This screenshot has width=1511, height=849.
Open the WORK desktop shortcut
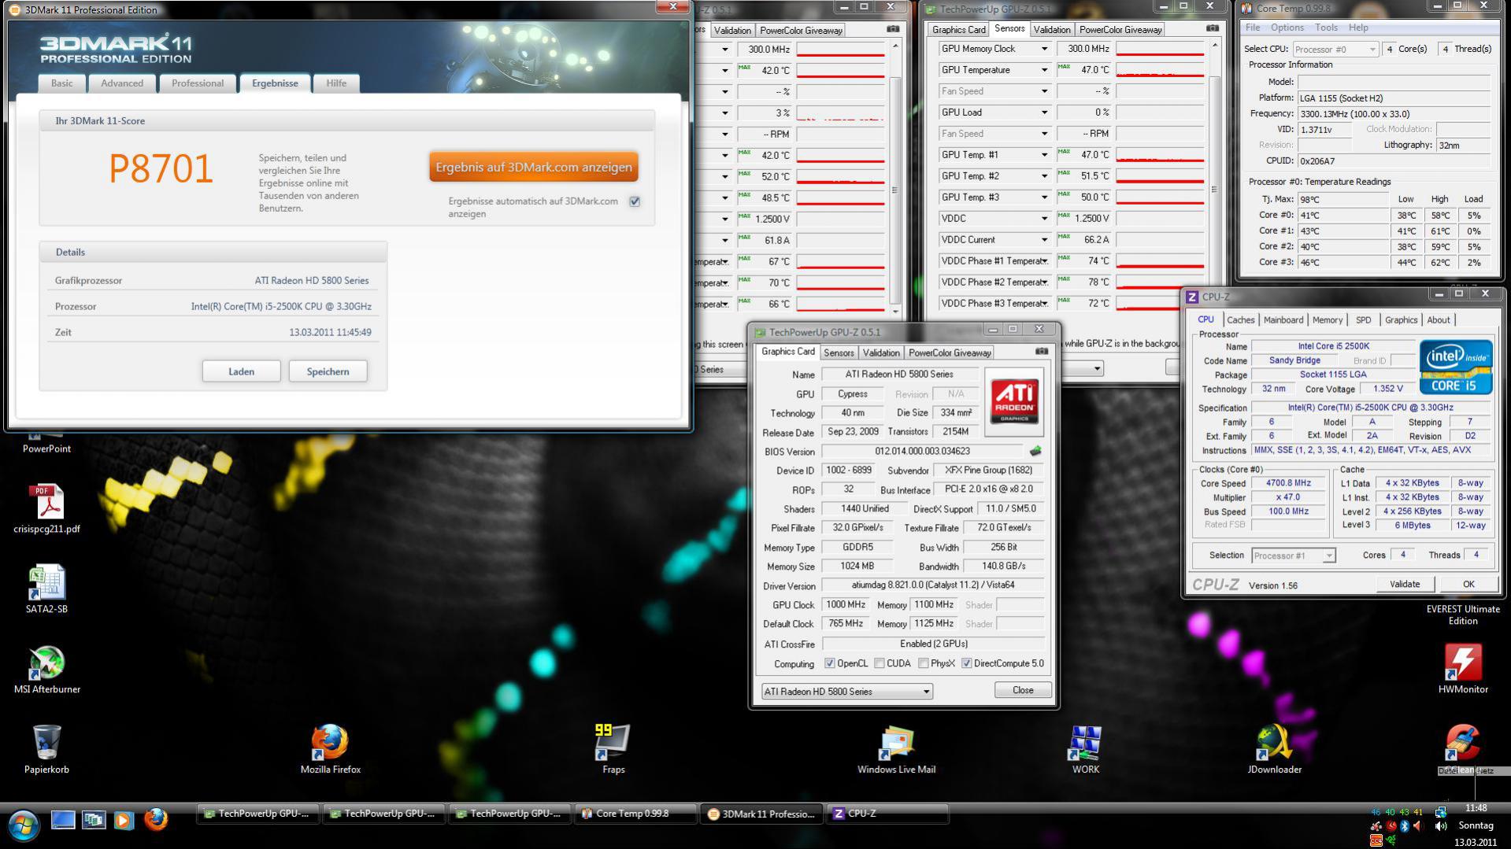(x=1085, y=750)
